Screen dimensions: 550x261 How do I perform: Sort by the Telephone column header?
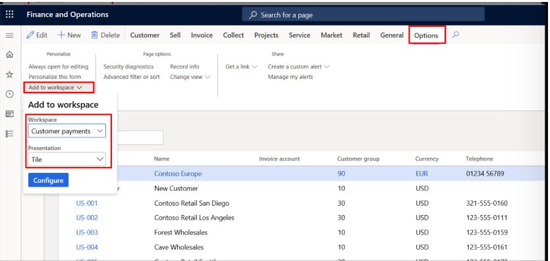click(479, 159)
